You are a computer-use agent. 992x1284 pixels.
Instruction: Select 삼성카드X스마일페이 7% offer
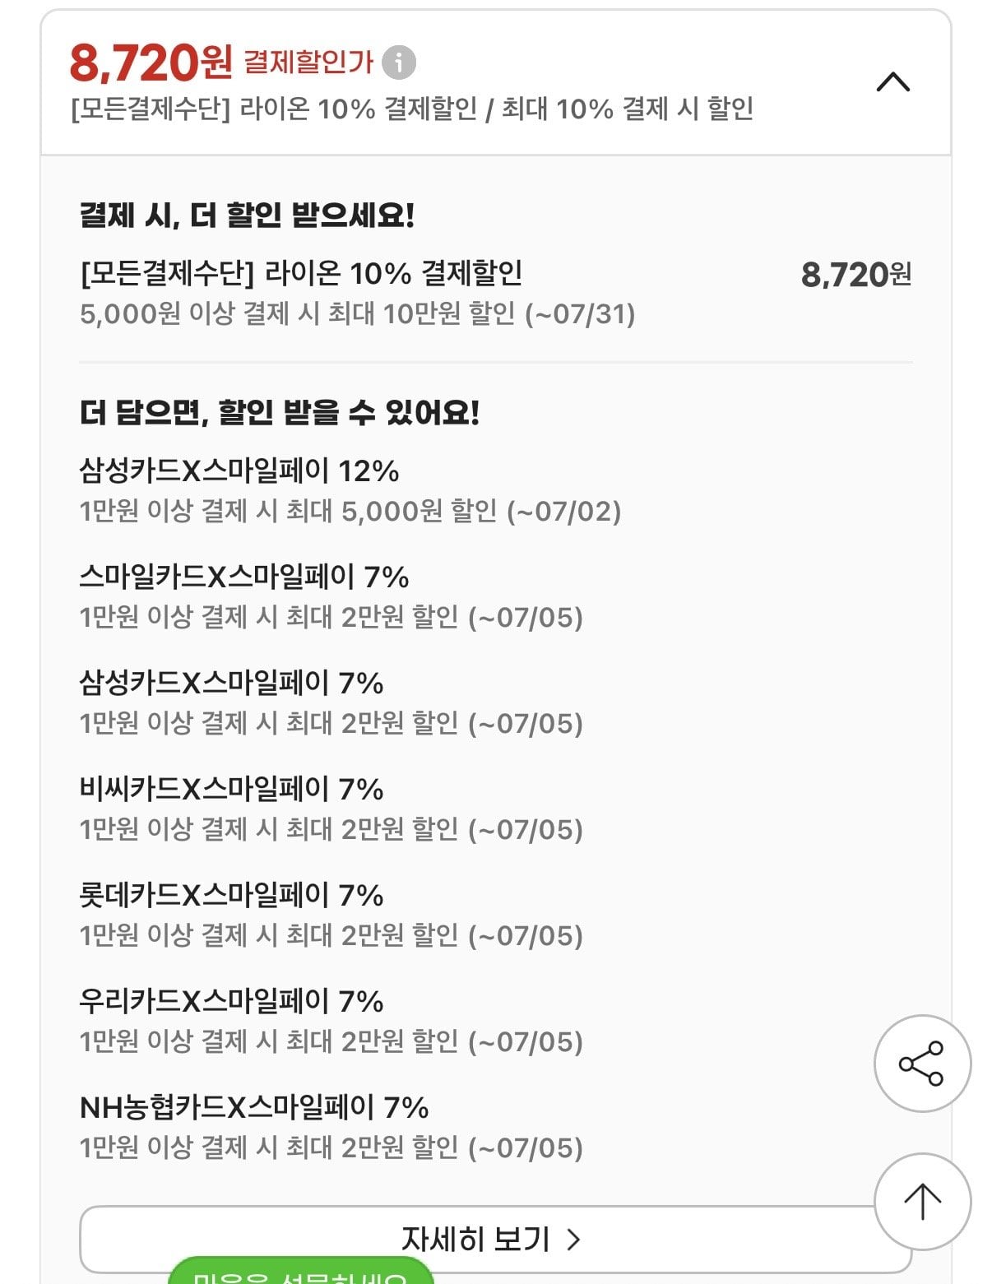click(x=331, y=703)
